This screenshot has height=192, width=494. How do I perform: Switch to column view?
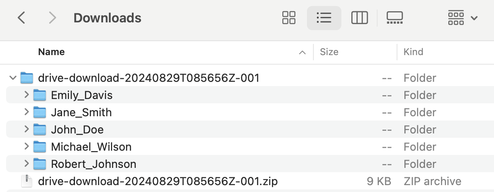360,18
